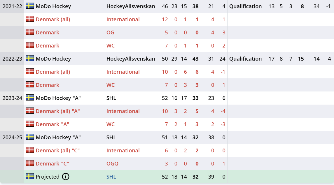Image resolution: width=334 pixels, height=185 pixels.
Task: Click International league in 2021-22 Denmark (all) row
Action: point(123,19)
